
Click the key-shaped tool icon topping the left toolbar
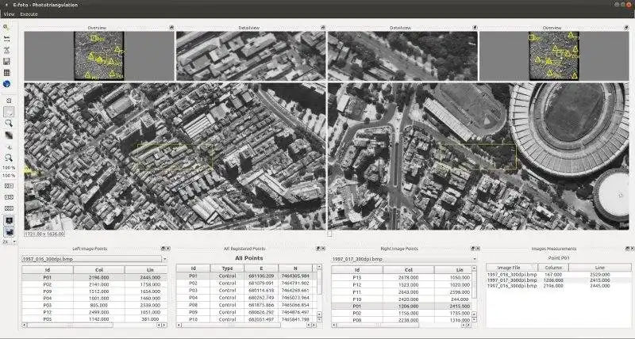point(7,28)
